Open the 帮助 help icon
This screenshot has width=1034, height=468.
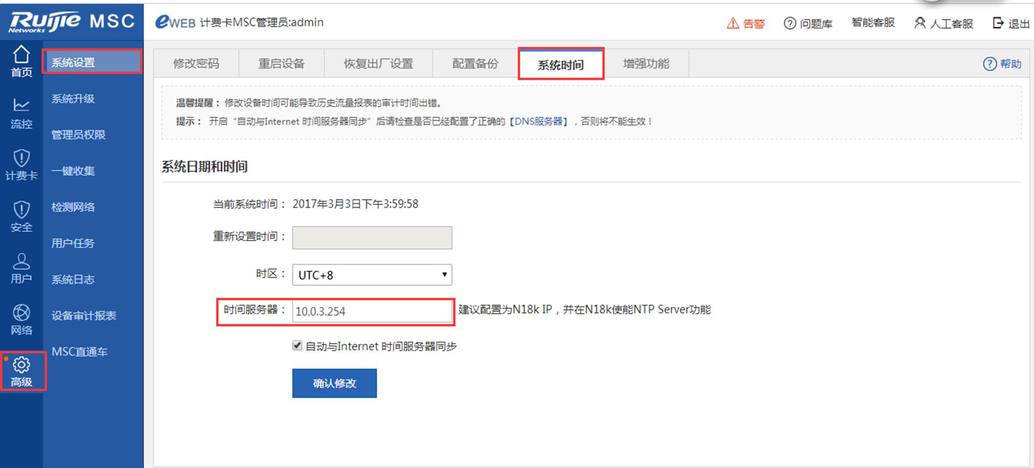(989, 64)
